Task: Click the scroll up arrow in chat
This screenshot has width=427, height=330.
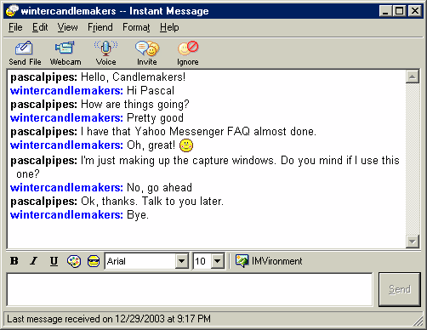Action: 413,77
